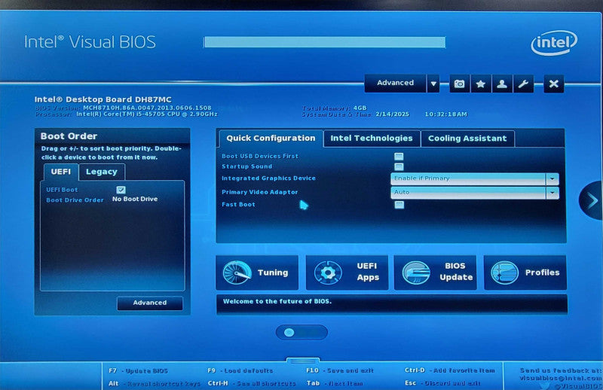Viewport: 603px width, 390px height.
Task: Go to next page with right chevron
Action: [x=591, y=200]
